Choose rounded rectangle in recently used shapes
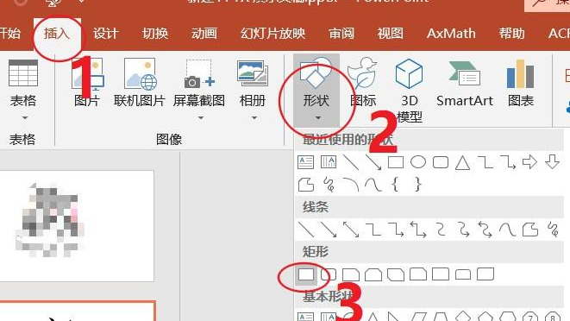Viewport: 570px width, 321px height. (x=441, y=162)
